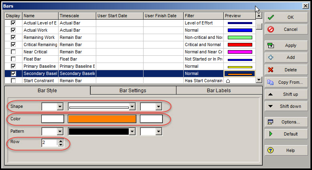Screen dimensions: 312x170
Task: Expand the middle Shape dropdown
Action: click(132, 107)
